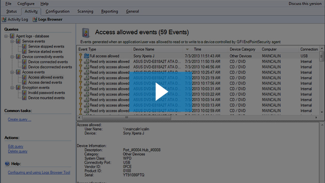Click event list scroll down arrow
This screenshot has width=325, height=183.
322,112
